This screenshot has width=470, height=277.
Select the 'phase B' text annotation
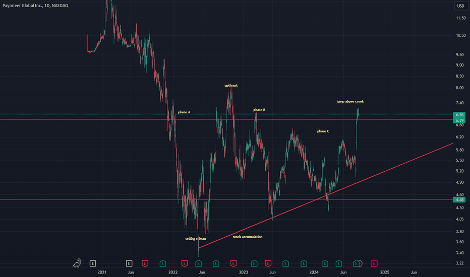(x=259, y=110)
